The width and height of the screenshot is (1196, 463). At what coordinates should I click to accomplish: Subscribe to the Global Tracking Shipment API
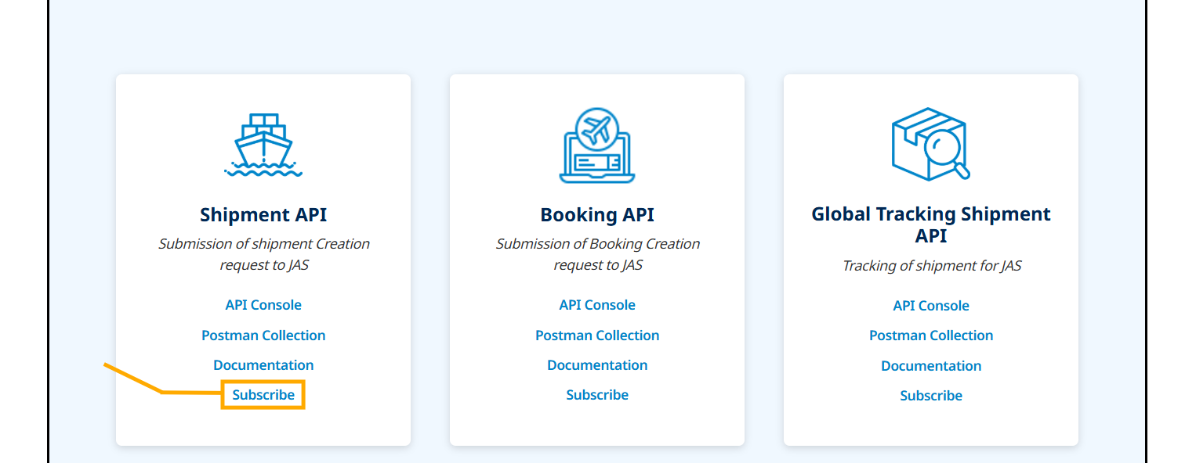click(x=931, y=396)
